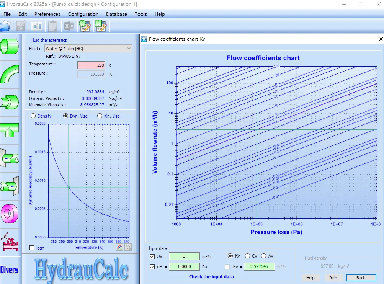This screenshot has height=284, width=384.
Task: Select the Kv radio button
Action: [230, 256]
